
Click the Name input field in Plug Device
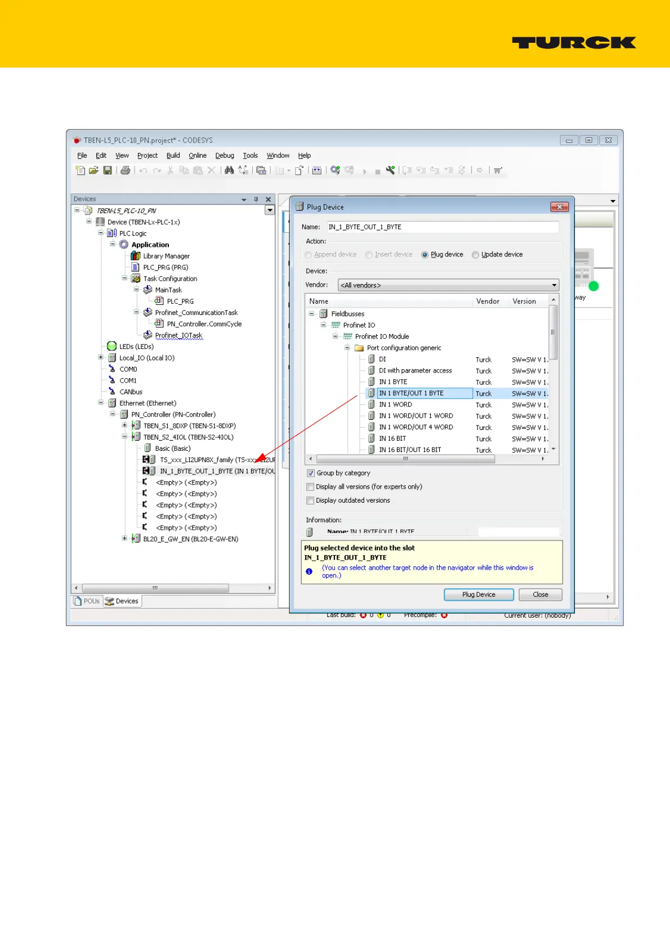tap(443, 227)
